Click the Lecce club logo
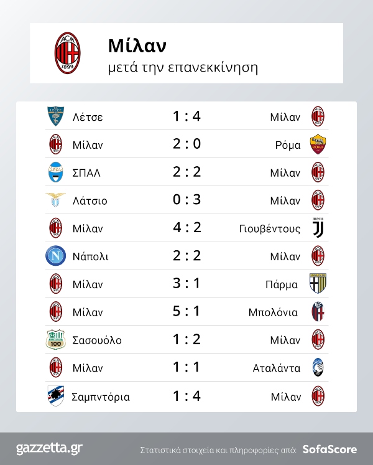This screenshot has width=373, height=465. [55, 116]
